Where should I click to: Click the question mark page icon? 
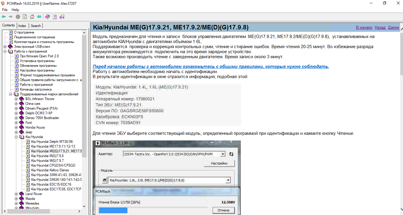55,17
